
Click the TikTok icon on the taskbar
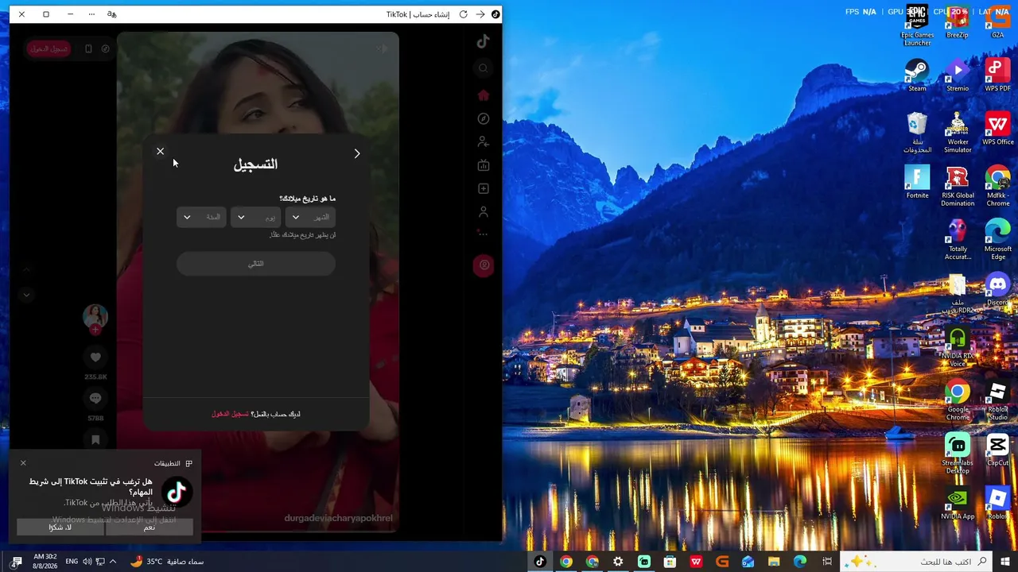540,562
